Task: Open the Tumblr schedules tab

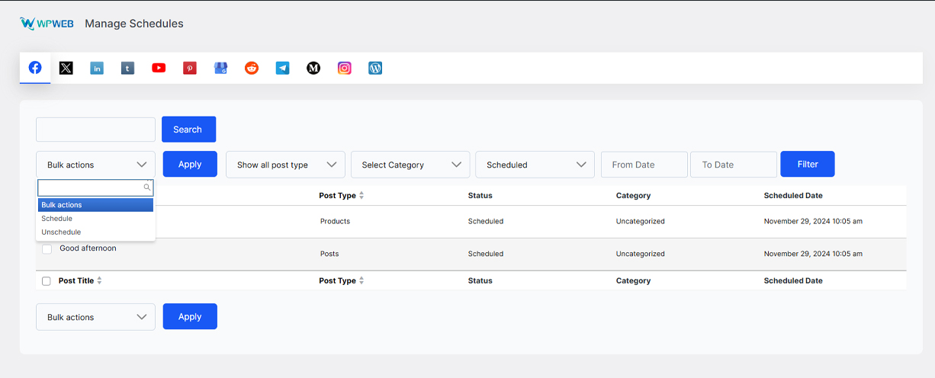Action: click(x=127, y=68)
